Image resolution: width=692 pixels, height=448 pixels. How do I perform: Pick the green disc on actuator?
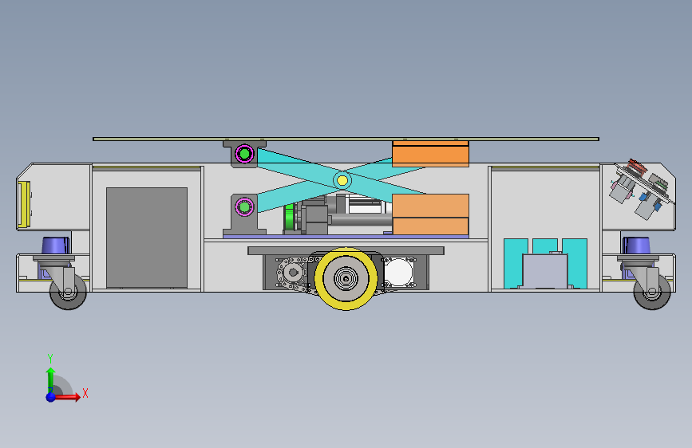pos(289,218)
